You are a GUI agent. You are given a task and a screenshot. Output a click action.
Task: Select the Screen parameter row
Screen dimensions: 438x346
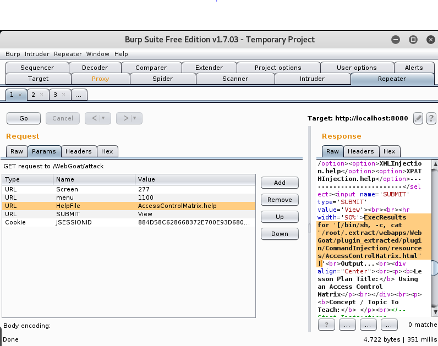(x=129, y=189)
